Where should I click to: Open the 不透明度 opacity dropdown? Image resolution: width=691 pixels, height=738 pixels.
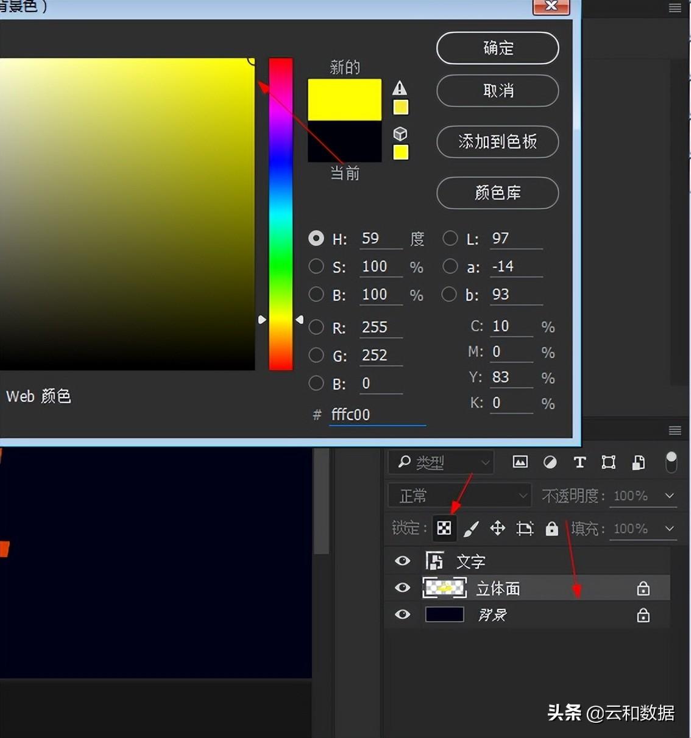670,496
